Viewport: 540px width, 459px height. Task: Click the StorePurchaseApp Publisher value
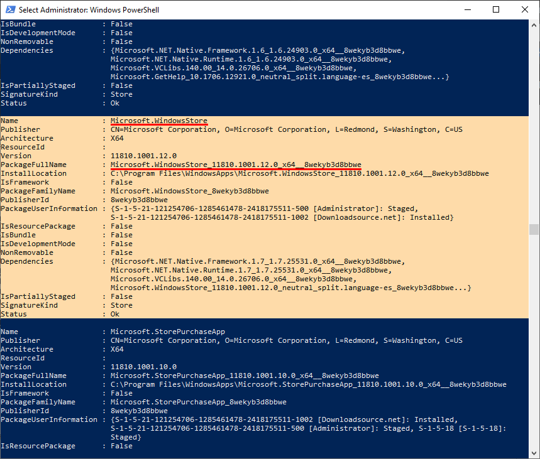[287, 340]
